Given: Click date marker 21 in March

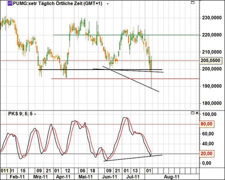Looking at the screenshot, I should pos(48,171).
